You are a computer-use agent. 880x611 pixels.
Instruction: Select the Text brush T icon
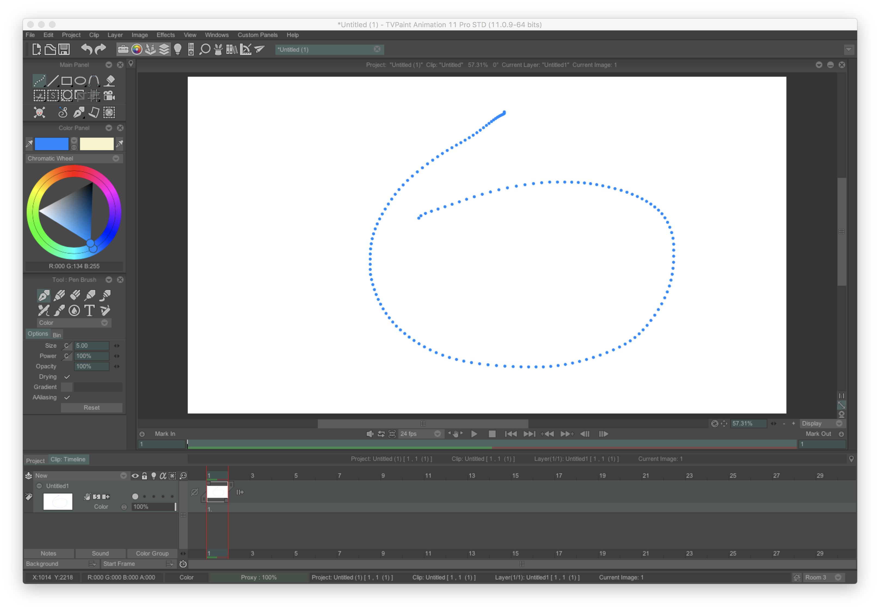click(89, 310)
